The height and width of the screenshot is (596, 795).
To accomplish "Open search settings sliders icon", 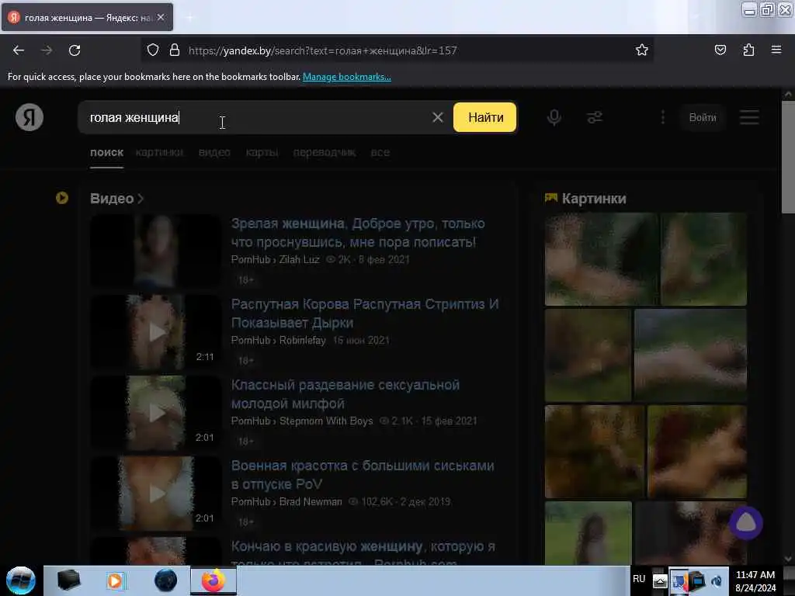I will pyautogui.click(x=594, y=118).
